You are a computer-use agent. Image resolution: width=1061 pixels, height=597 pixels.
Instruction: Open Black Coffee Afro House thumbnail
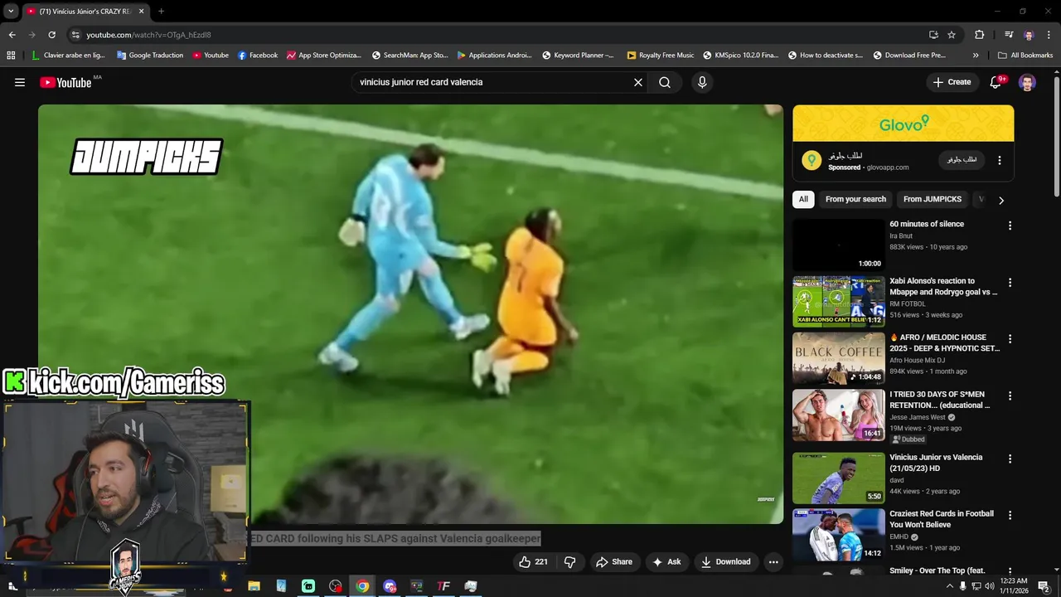[x=839, y=359]
